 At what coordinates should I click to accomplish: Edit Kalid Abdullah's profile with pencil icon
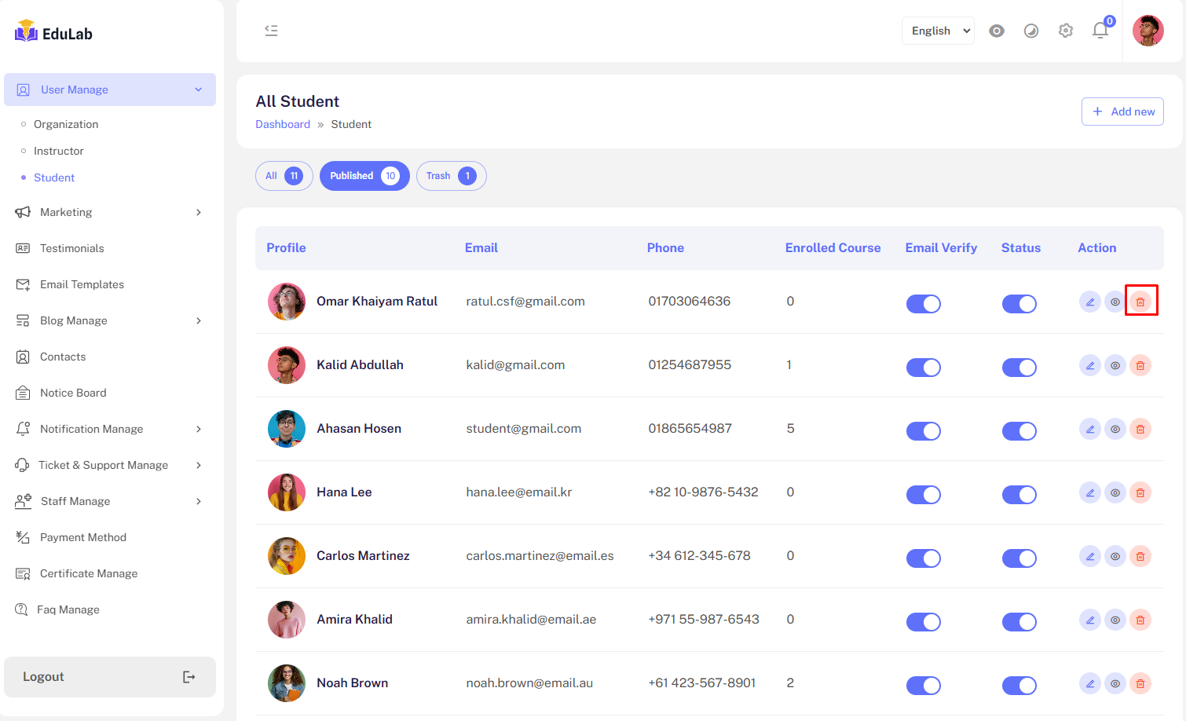click(x=1089, y=365)
